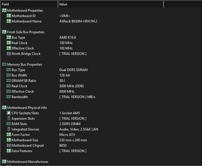
Task: Select the AMD K19.6 bus type value
Action: point(68,38)
